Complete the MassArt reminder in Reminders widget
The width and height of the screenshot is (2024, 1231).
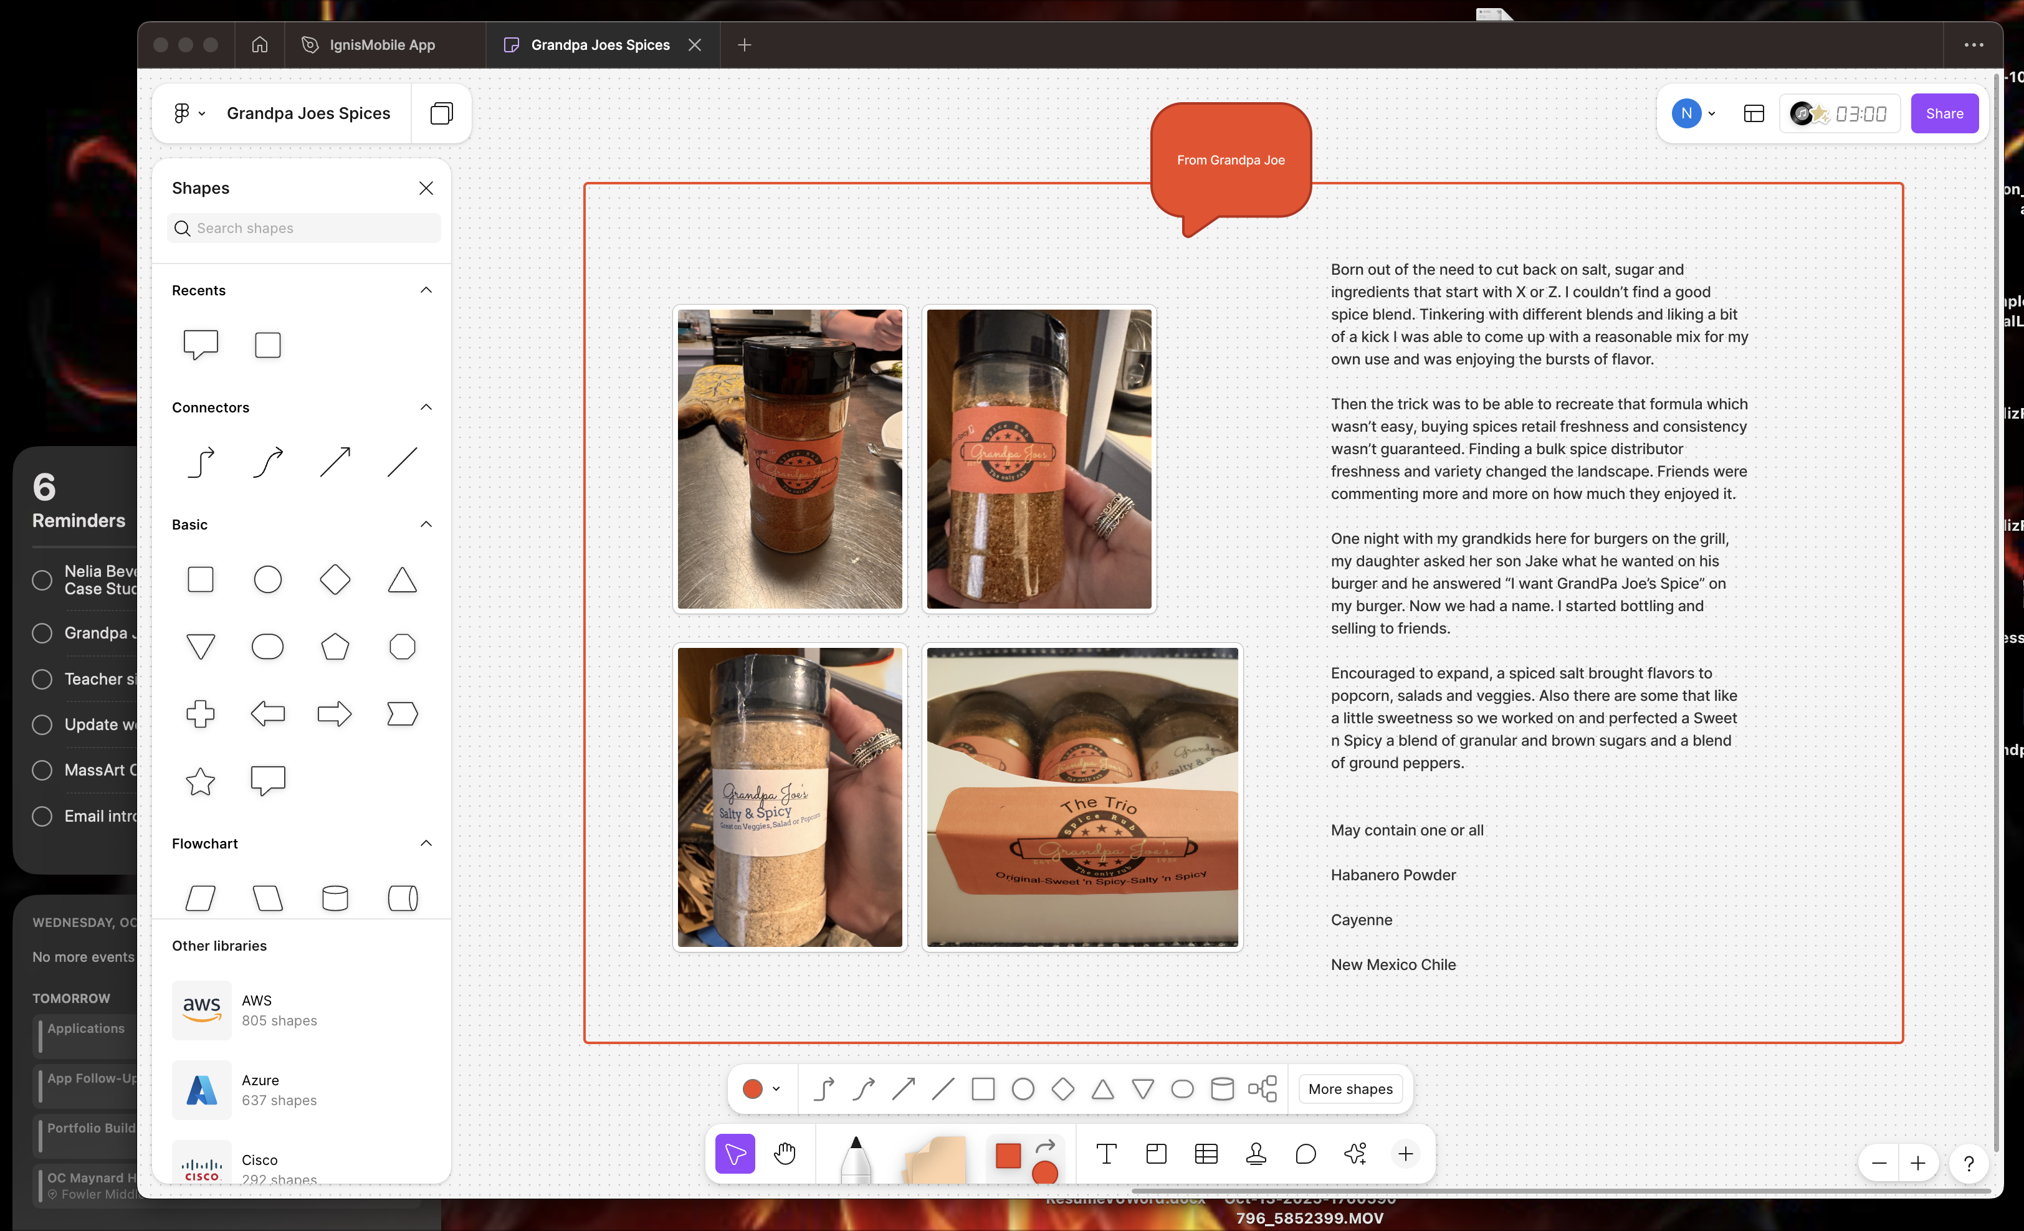(42, 770)
